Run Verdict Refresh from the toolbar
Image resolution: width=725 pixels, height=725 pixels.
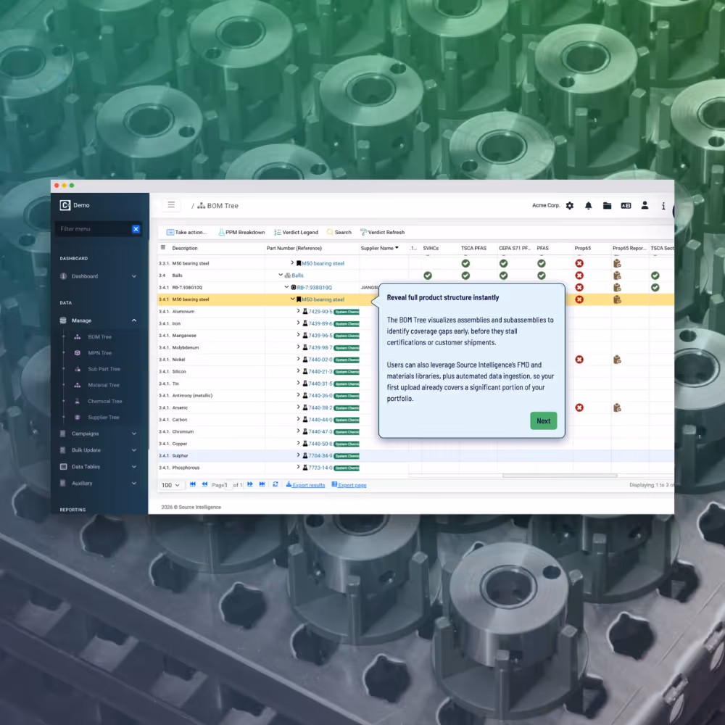(x=382, y=232)
